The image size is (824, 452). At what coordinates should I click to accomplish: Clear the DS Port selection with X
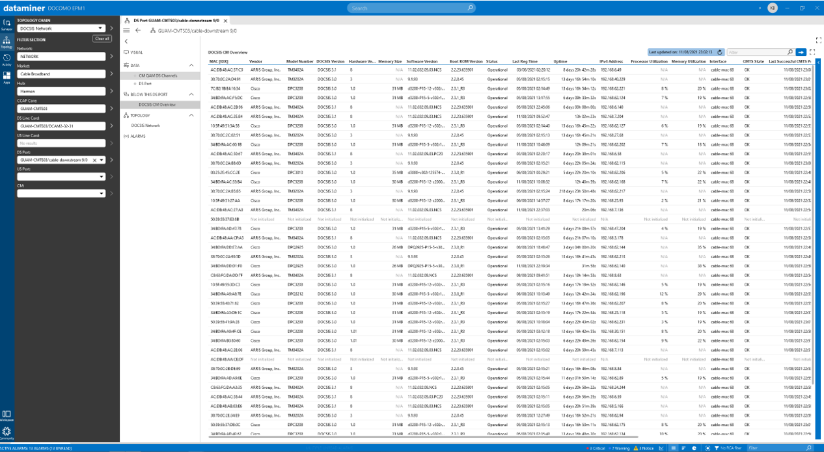pyautogui.click(x=94, y=159)
